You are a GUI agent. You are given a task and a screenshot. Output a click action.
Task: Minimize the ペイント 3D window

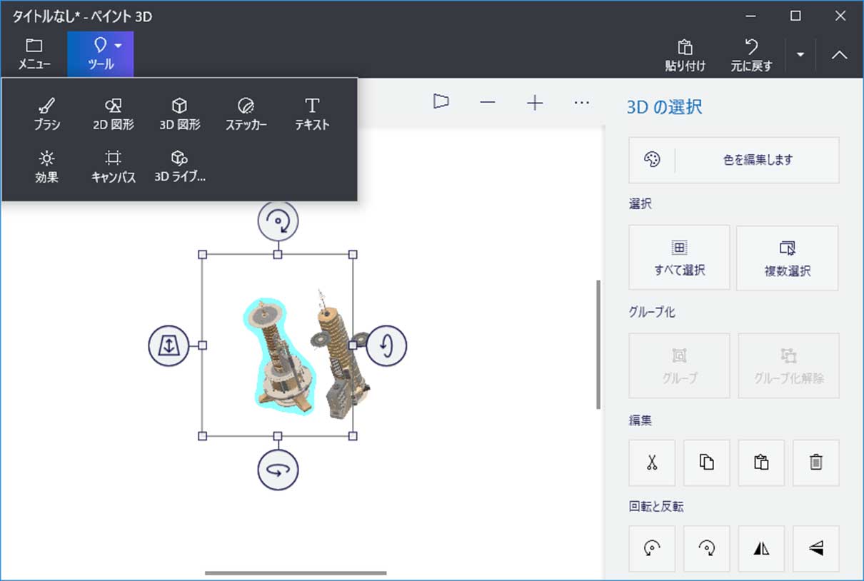(x=750, y=16)
